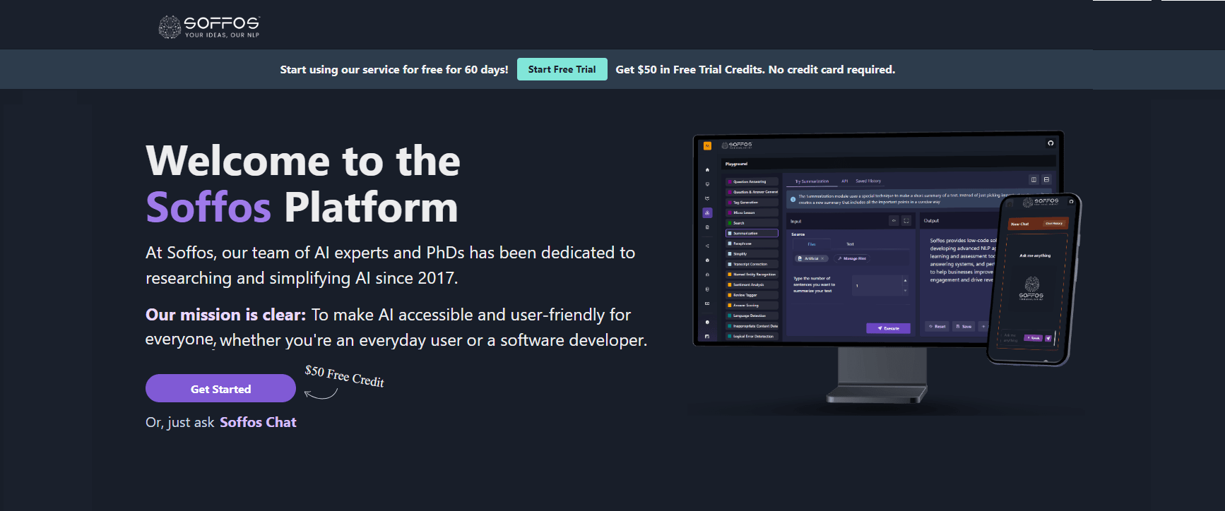Click the purple word "Soffos" in the headline

tap(208, 208)
